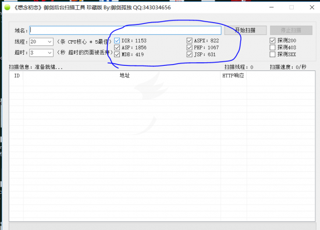
Task: Click the 开始扫描 start scan button
Action: point(246,30)
